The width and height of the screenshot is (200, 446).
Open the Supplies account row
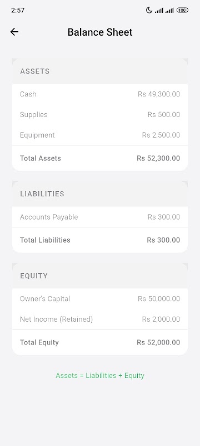tap(100, 115)
